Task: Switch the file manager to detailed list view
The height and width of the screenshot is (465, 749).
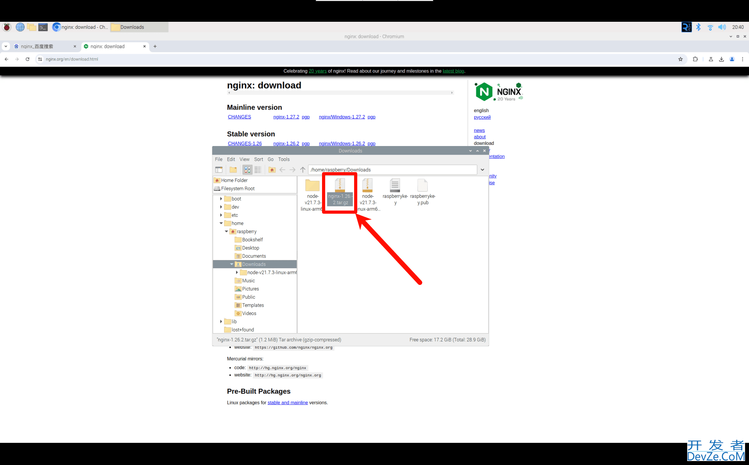Action: click(258, 170)
